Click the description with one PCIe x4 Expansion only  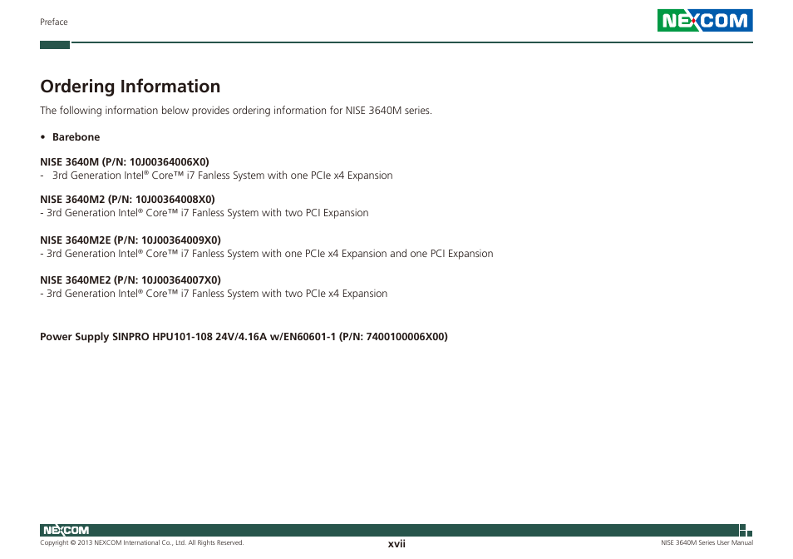[222, 176]
